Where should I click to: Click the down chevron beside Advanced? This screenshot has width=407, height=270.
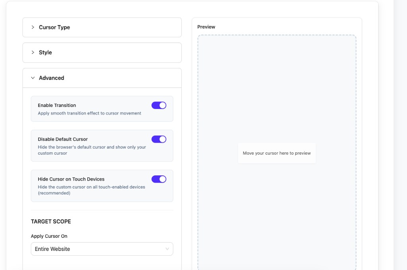click(33, 78)
